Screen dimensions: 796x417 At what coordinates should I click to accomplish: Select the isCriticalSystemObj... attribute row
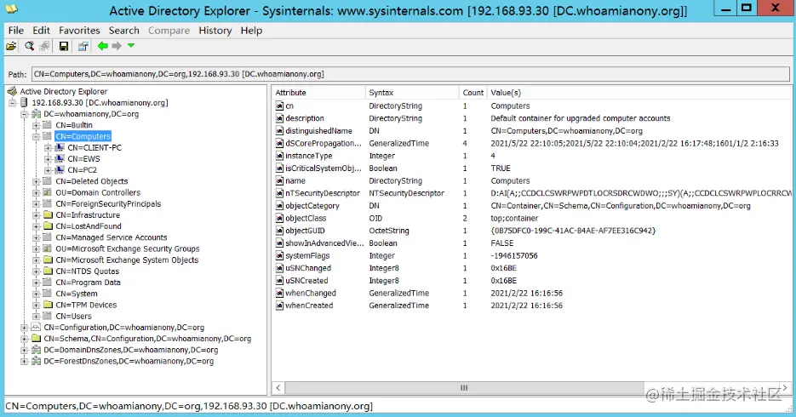point(531,169)
